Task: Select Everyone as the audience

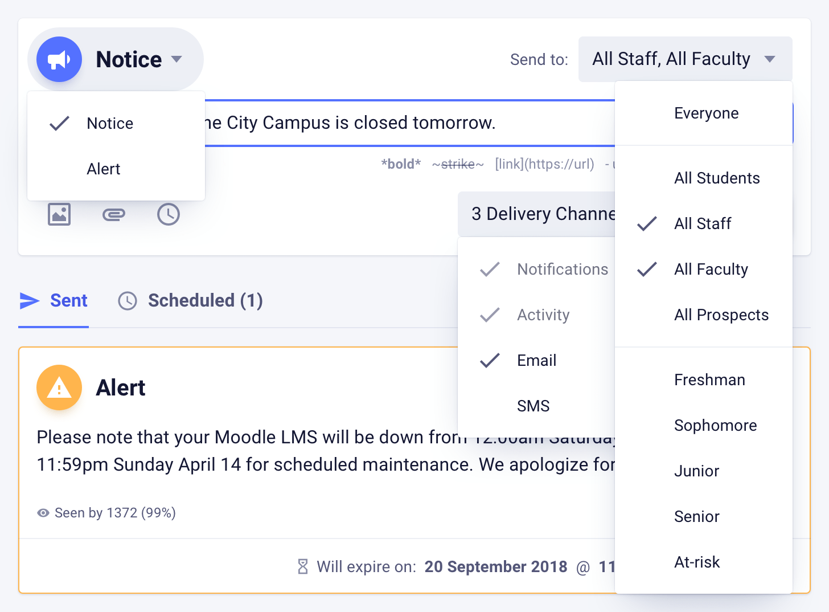Action: point(706,113)
